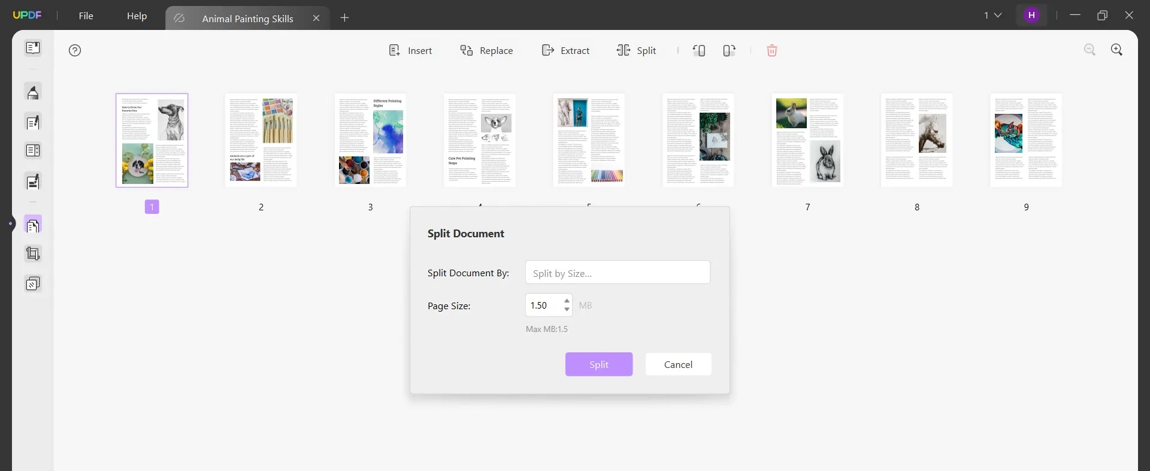Select page 4 thumbnail
This screenshot has height=471, width=1150.
[480, 140]
